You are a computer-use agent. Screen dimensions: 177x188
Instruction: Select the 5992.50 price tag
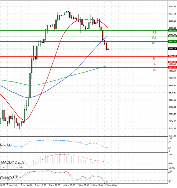pyautogui.click(x=173, y=30)
